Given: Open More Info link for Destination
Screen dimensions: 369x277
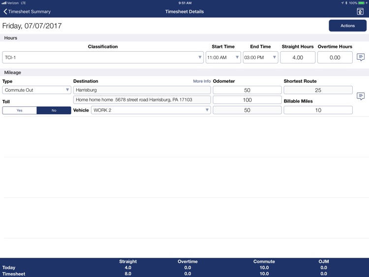Looking at the screenshot, I should click(202, 81).
